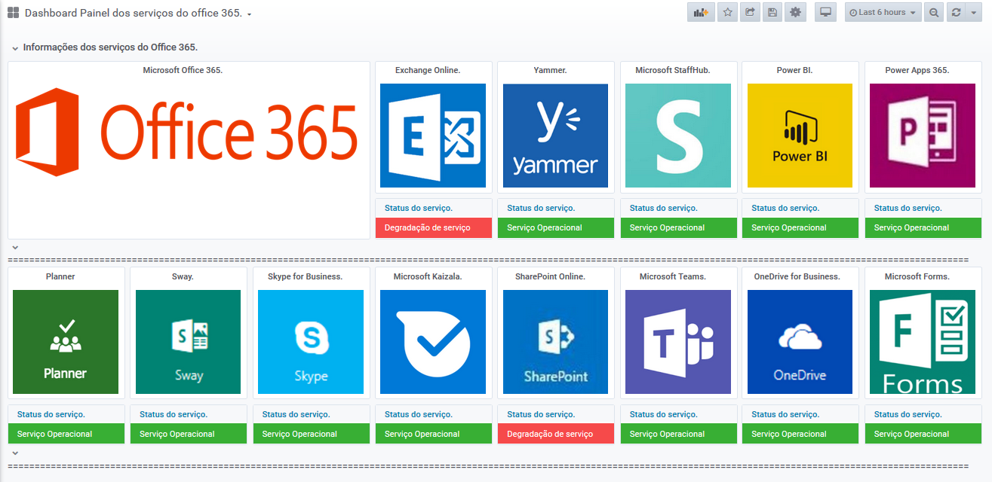The image size is (992, 482).
Task: Click the Power BI logo tile
Action: (x=800, y=136)
